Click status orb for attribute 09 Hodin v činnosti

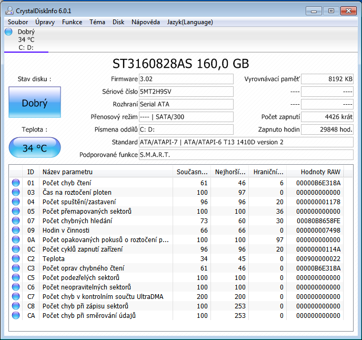[16, 230]
